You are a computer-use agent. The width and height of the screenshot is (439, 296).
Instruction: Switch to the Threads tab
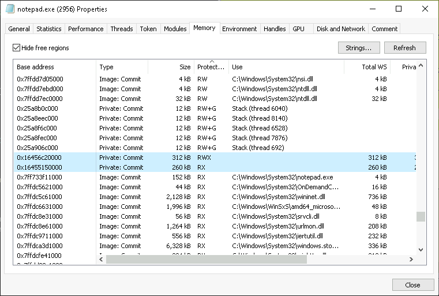[121, 29]
